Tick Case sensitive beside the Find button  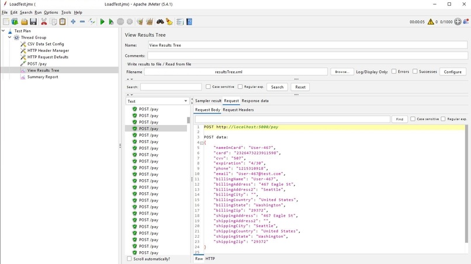413,119
